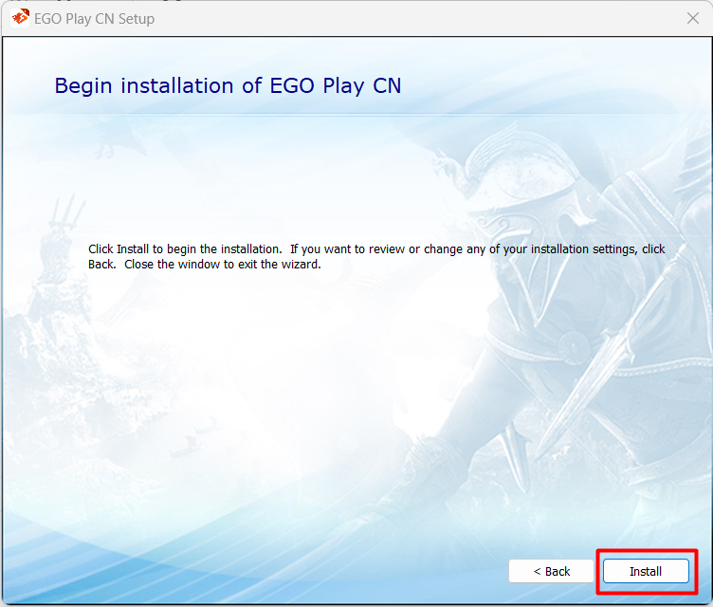This screenshot has height=607, width=713.
Task: Go back with the < Back button
Action: (551, 571)
